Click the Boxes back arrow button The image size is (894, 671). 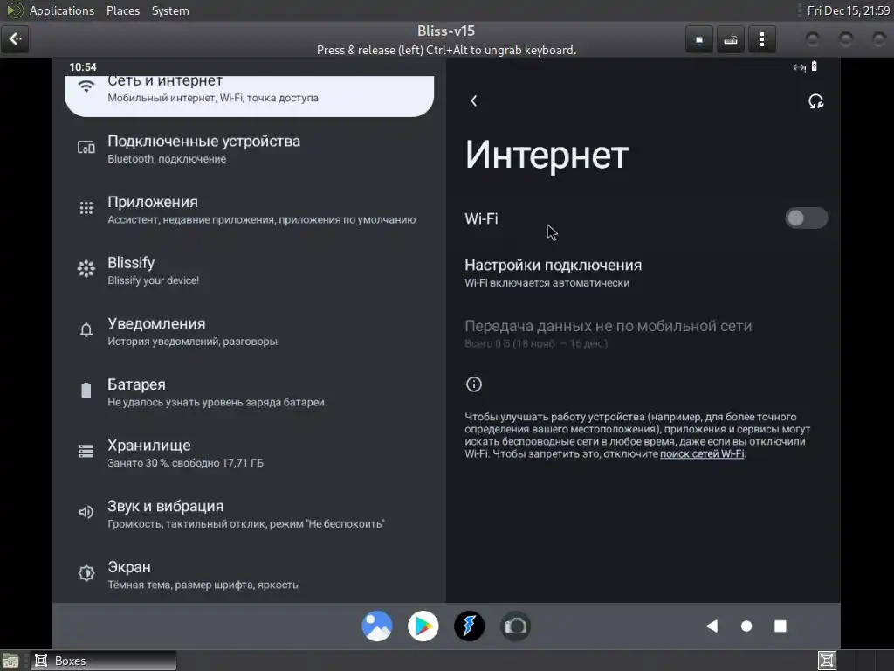pos(15,39)
